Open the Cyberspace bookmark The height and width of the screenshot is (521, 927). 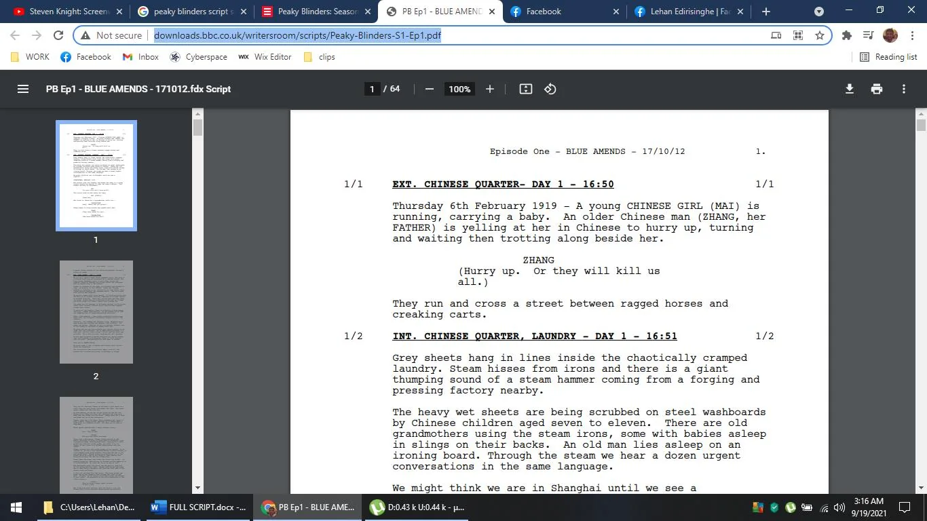(199, 57)
